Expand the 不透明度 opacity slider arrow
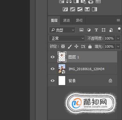This screenshot has height=120, width=122. click(x=118, y=38)
